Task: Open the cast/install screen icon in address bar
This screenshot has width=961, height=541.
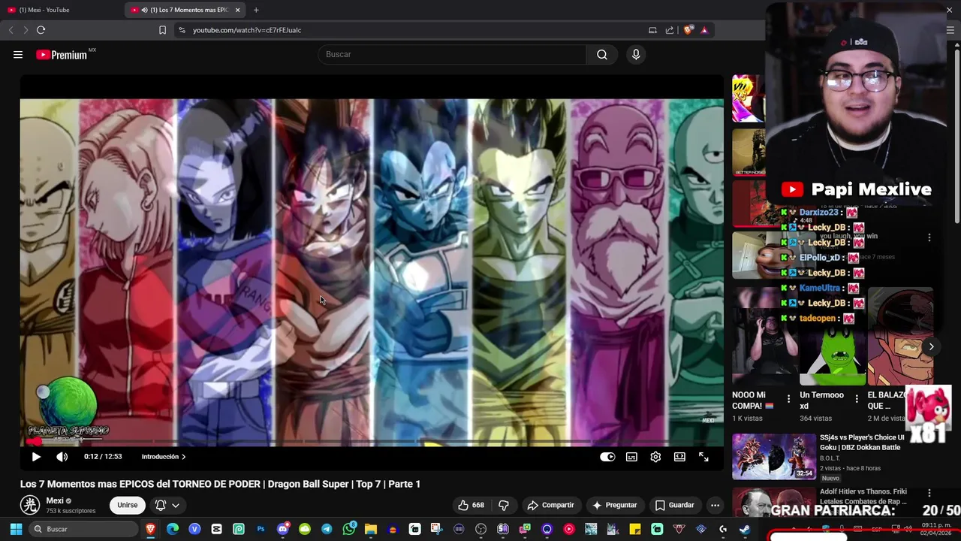Action: click(652, 30)
